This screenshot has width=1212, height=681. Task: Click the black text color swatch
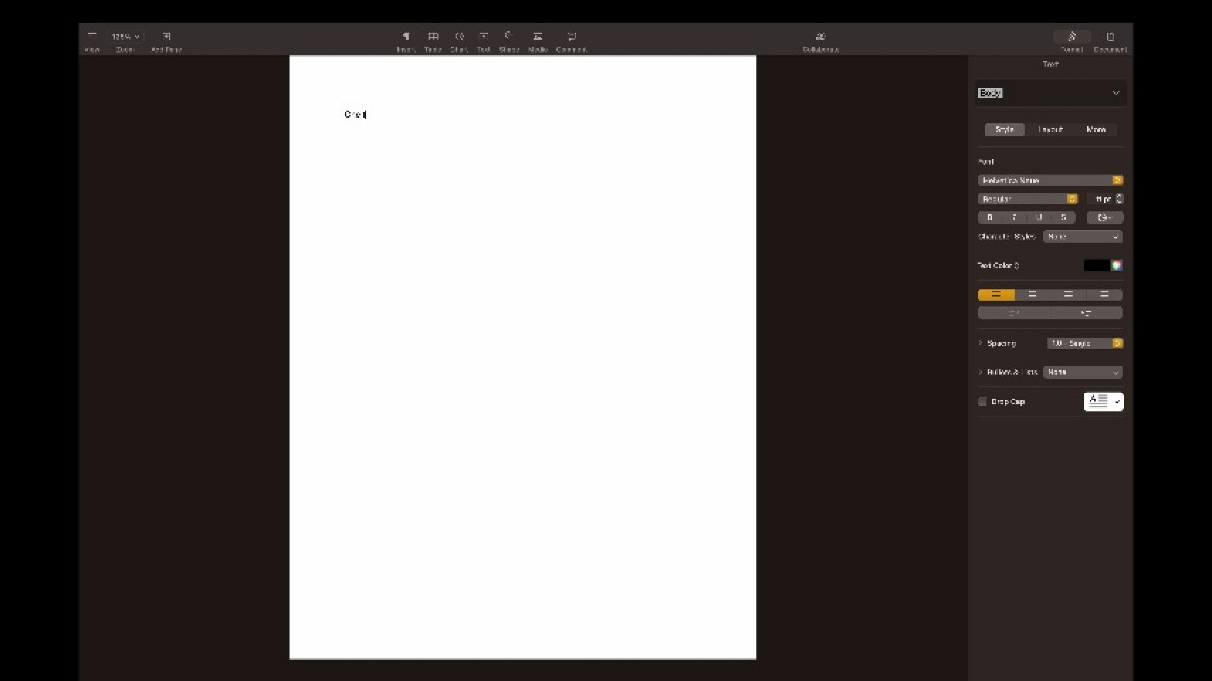pos(1097,266)
